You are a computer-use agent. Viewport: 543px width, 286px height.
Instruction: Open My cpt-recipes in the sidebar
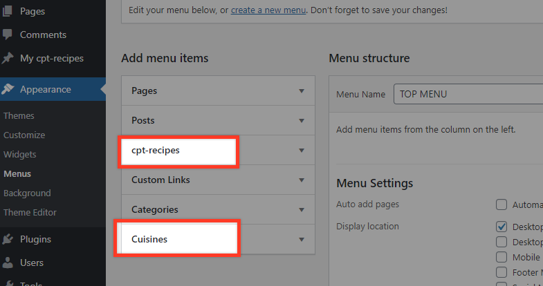[x=52, y=58]
